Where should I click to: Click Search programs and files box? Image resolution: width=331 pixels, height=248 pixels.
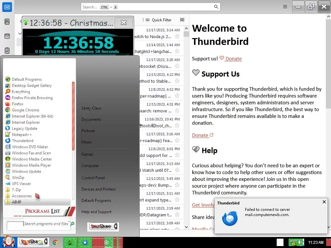39,226
